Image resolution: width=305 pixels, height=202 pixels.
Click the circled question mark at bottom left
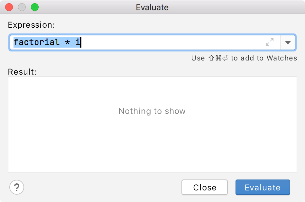[x=17, y=187]
